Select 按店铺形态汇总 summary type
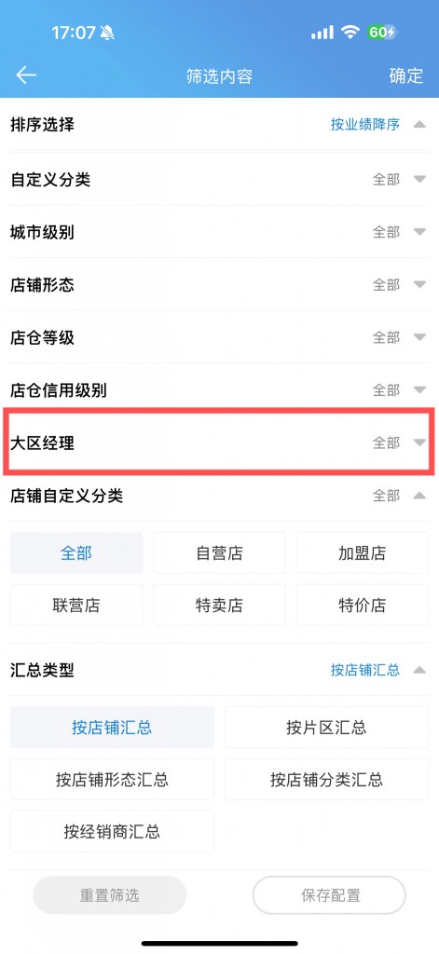 112,780
